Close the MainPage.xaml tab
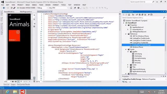 (51, 11)
